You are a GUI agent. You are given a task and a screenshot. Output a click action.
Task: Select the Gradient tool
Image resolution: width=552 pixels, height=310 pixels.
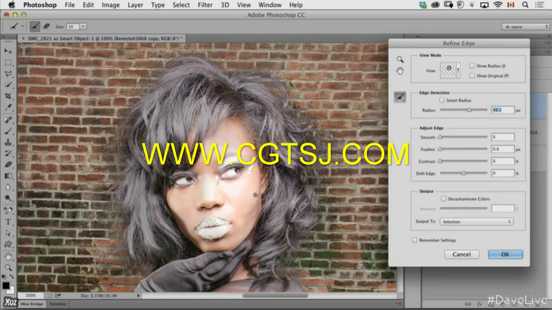click(8, 176)
